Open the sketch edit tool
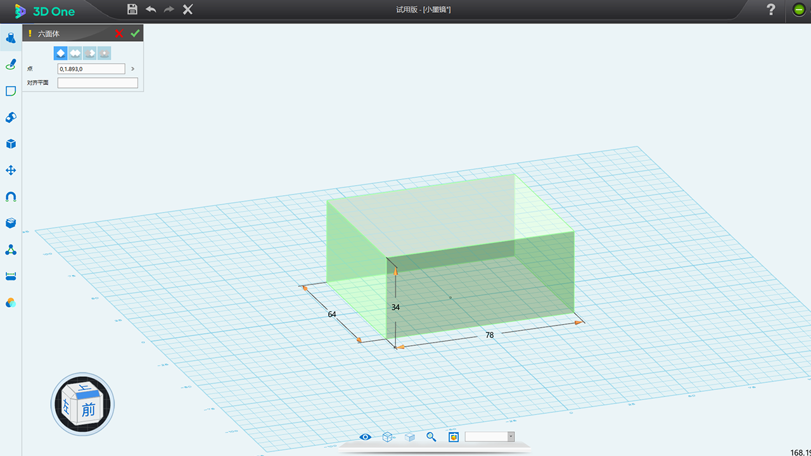 (x=11, y=91)
